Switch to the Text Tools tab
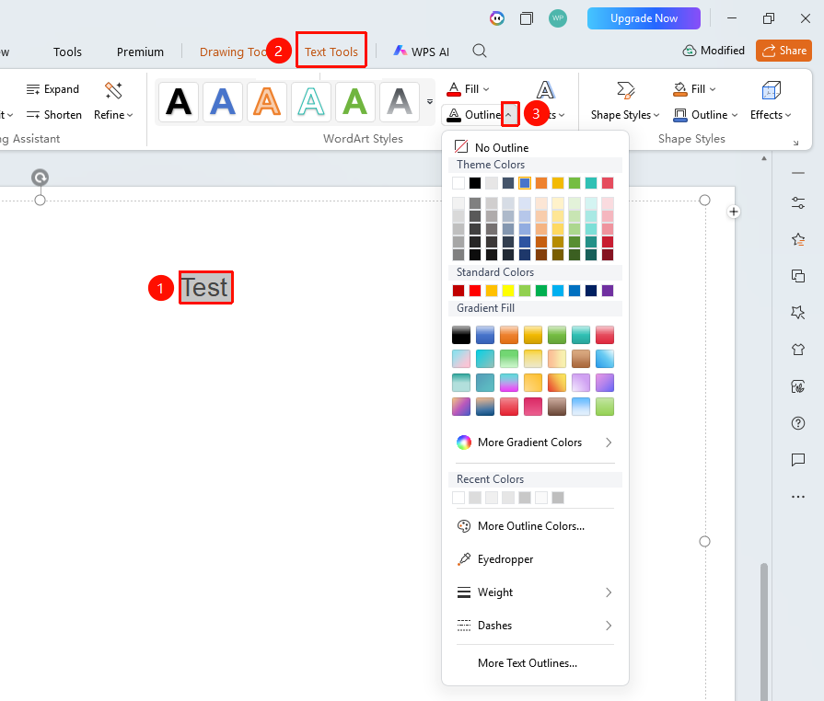The width and height of the screenshot is (824, 701). point(331,52)
